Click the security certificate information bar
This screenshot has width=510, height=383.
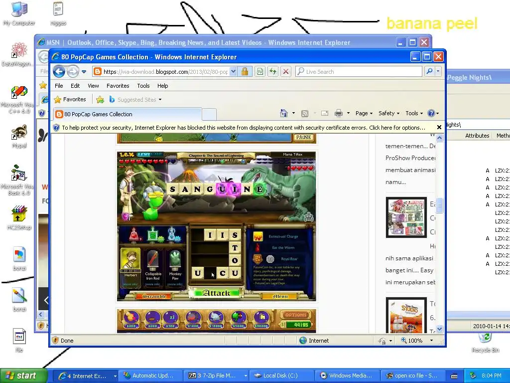click(243, 128)
